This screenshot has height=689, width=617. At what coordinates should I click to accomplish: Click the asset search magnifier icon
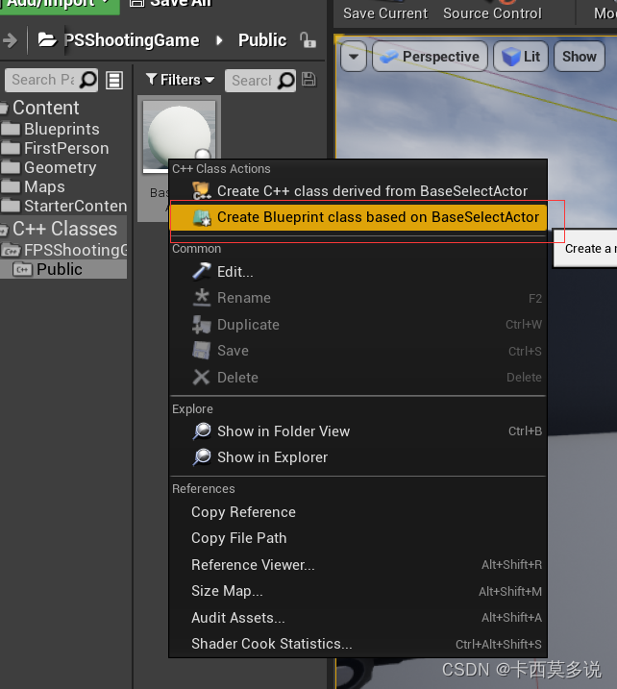point(286,81)
